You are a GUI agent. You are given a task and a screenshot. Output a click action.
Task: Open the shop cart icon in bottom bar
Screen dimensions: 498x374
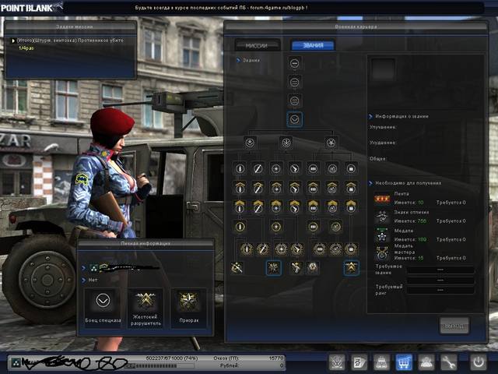pyautogui.click(x=404, y=362)
